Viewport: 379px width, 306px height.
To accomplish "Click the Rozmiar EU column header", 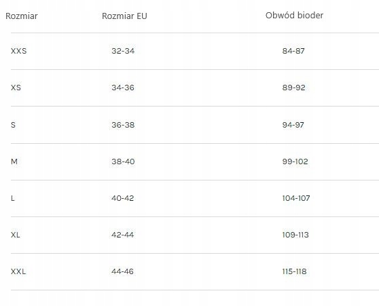I will (124, 16).
